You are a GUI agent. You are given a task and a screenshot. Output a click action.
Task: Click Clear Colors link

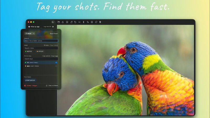[54, 45]
